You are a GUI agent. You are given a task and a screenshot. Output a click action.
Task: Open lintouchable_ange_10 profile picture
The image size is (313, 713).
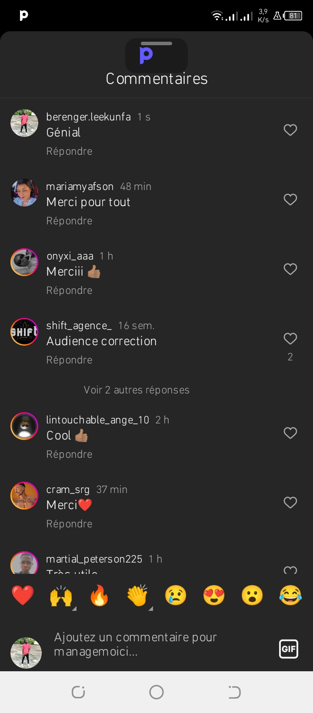(x=24, y=426)
